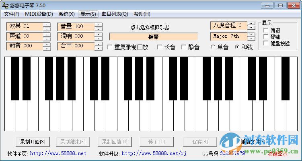Screen dimensions: 302x161
Task: Lower 八度音程 octave with down arrow
Action: [251, 28]
